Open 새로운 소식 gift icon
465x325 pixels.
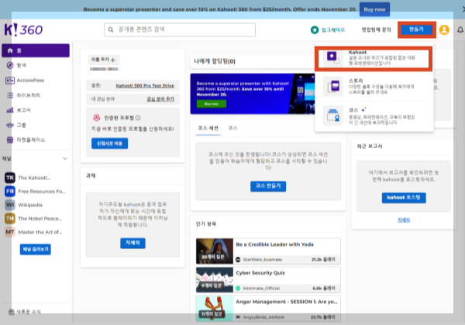tap(12, 312)
